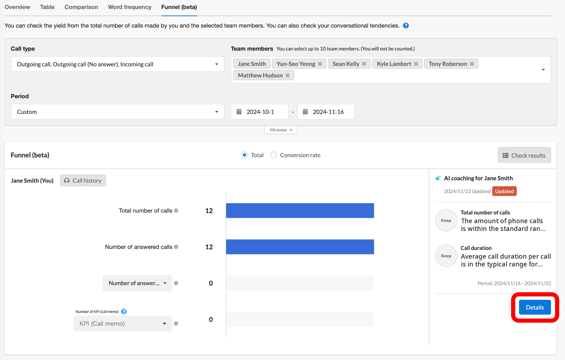Click the start date field 2024-10-1
565x360 pixels.
click(x=259, y=112)
